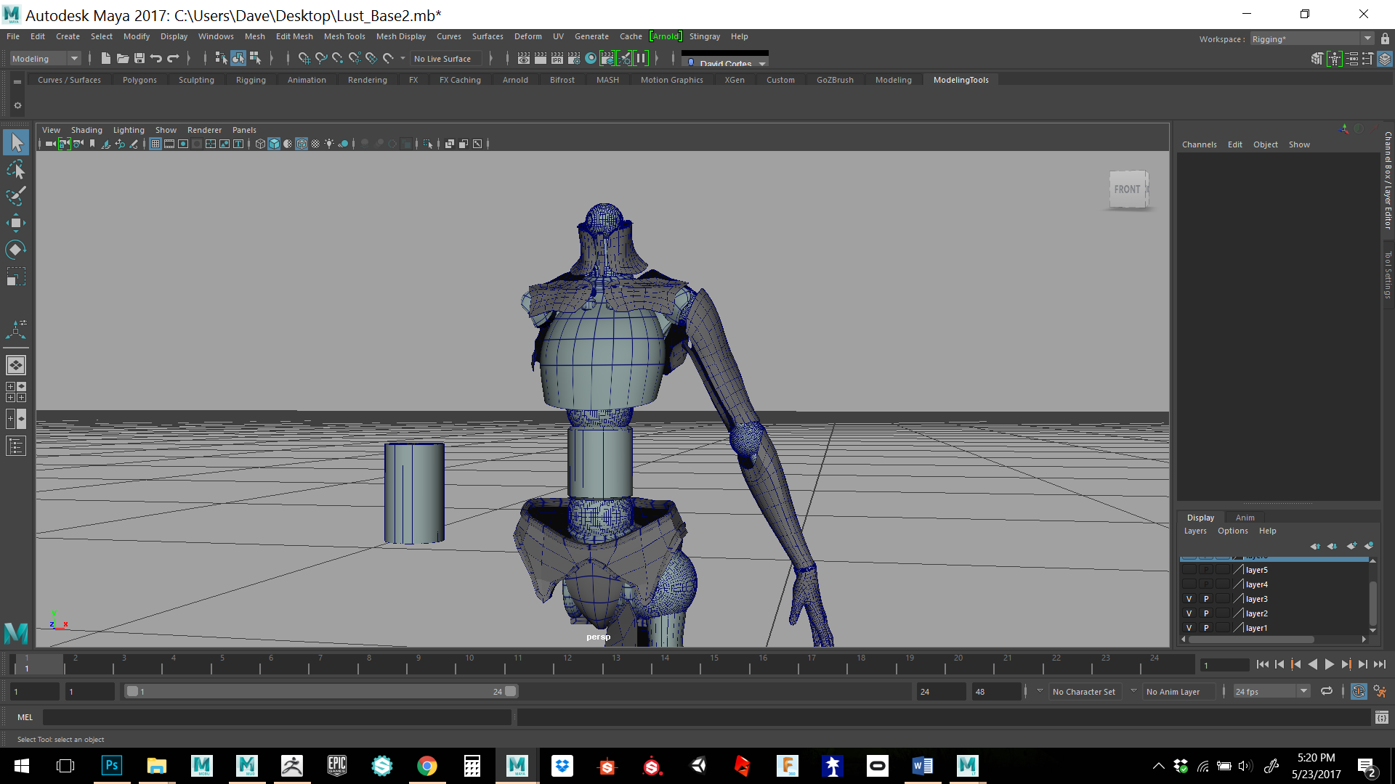Click the MEL command input field
The width and height of the screenshot is (1395, 784).
(x=277, y=717)
